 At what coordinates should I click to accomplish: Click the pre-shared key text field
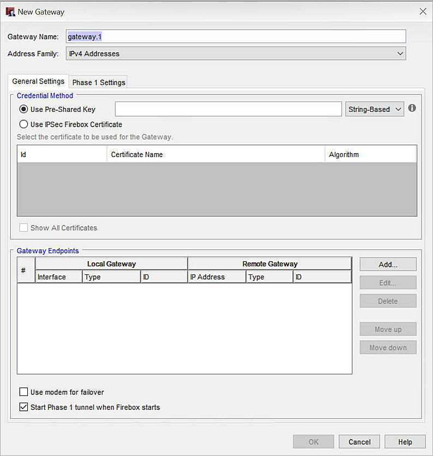point(228,109)
